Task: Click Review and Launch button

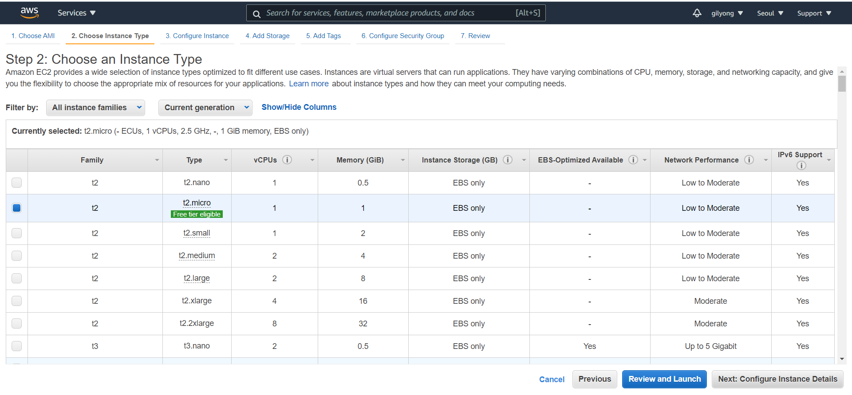Action: [664, 379]
